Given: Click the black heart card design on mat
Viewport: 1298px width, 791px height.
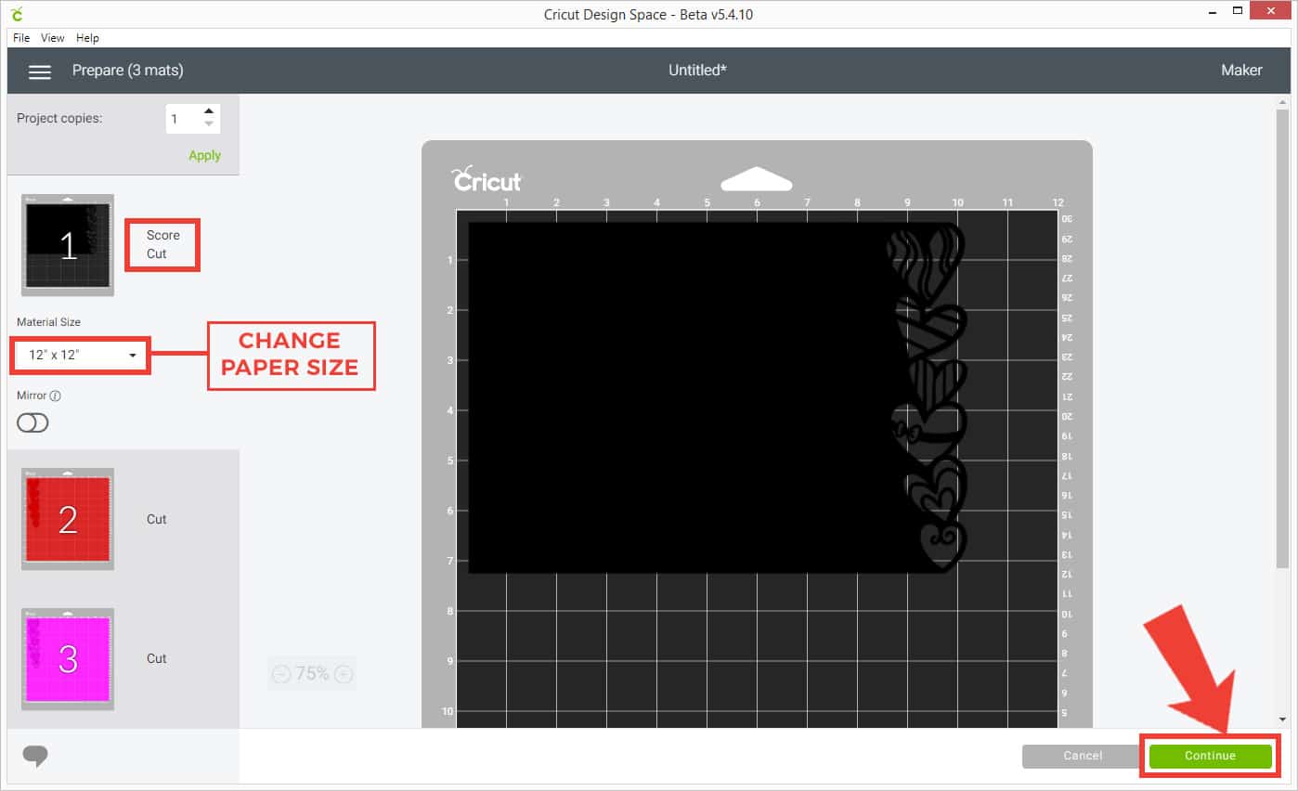Looking at the screenshot, I should (717, 397).
